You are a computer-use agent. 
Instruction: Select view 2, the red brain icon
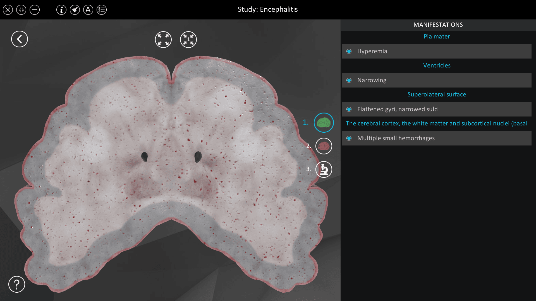click(x=324, y=146)
